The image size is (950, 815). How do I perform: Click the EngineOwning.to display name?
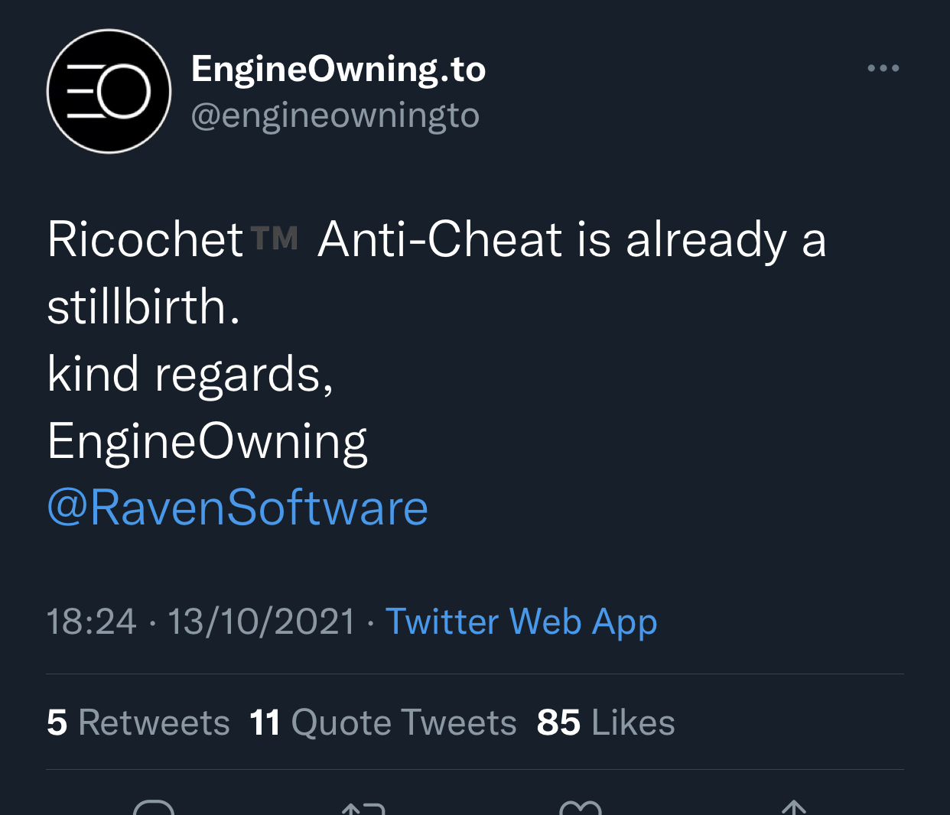click(x=338, y=69)
